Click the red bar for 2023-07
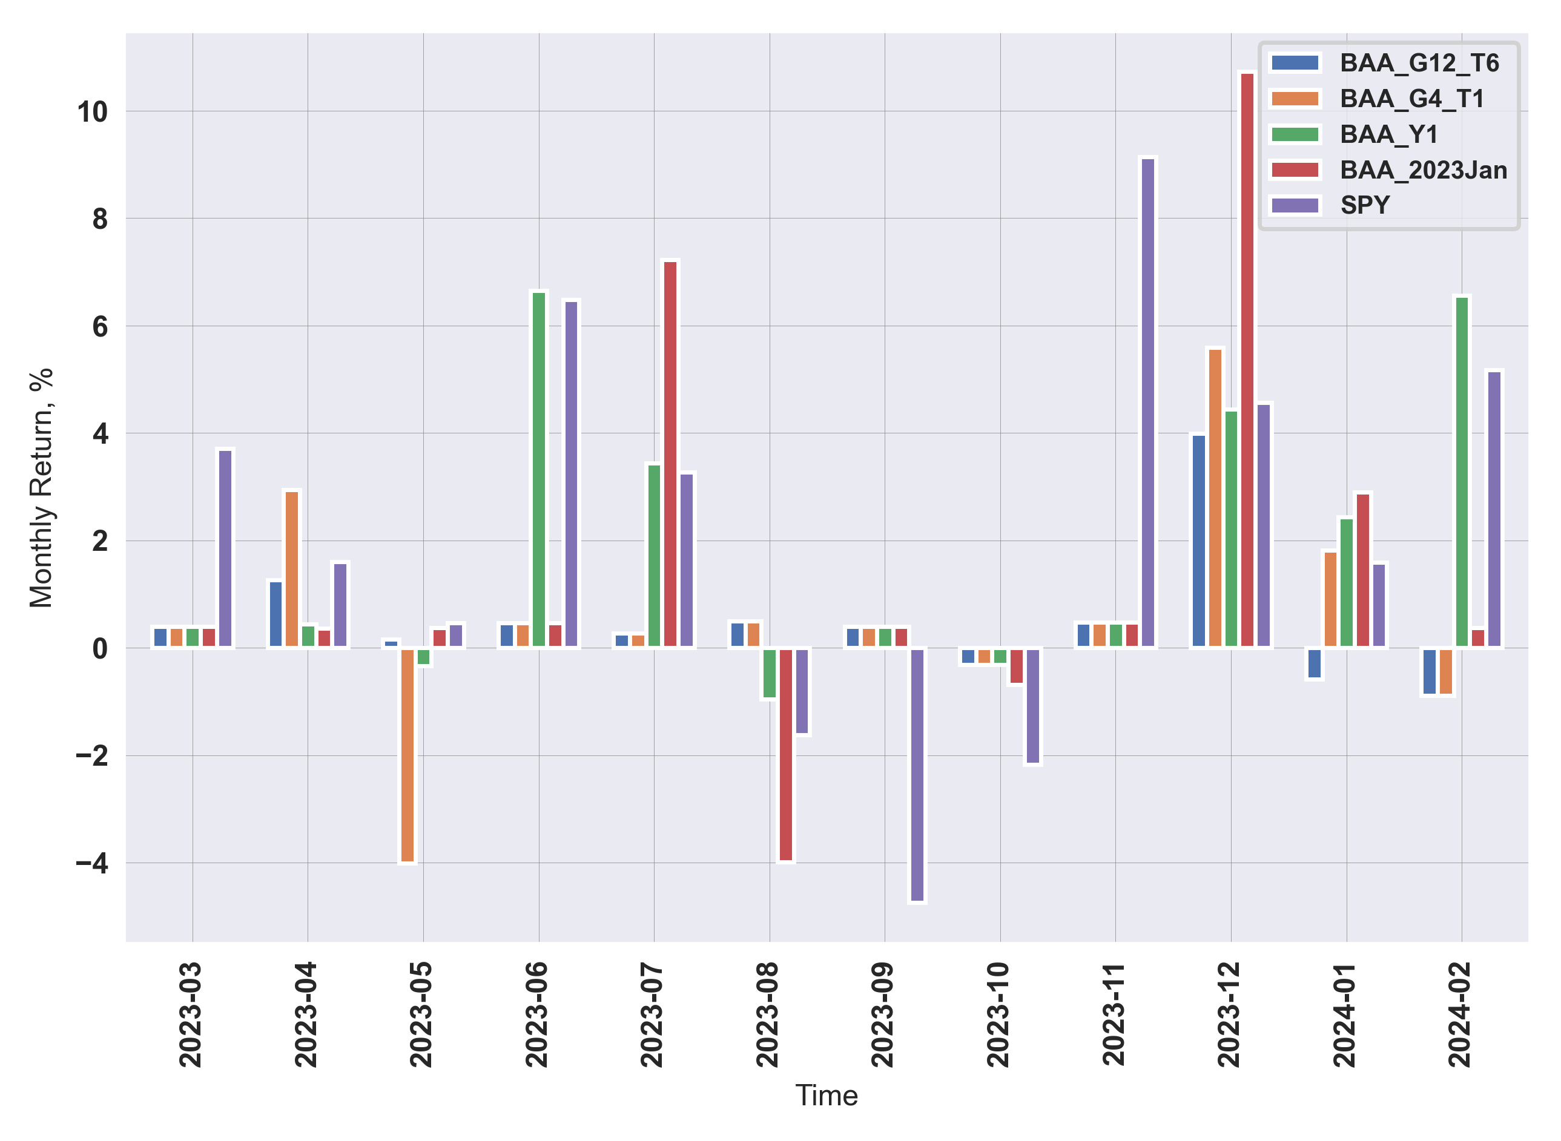This screenshot has height=1141, width=1561. pos(670,454)
